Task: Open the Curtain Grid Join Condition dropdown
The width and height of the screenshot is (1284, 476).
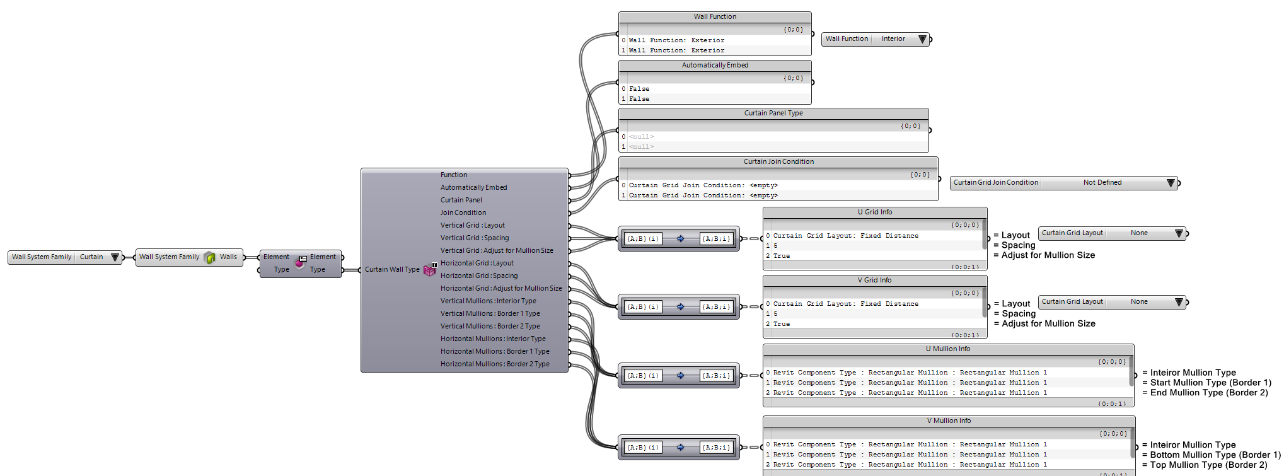Action: point(1171,183)
